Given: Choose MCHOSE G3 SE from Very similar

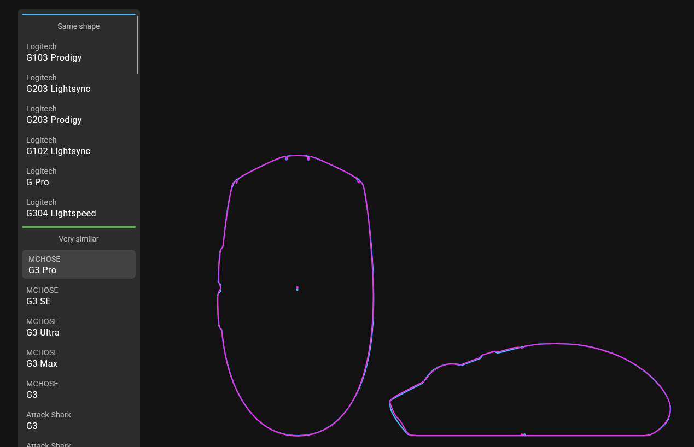Looking at the screenshot, I should [x=79, y=296].
